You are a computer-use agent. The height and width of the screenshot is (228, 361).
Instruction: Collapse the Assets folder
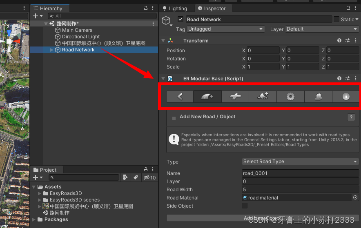point(34,187)
